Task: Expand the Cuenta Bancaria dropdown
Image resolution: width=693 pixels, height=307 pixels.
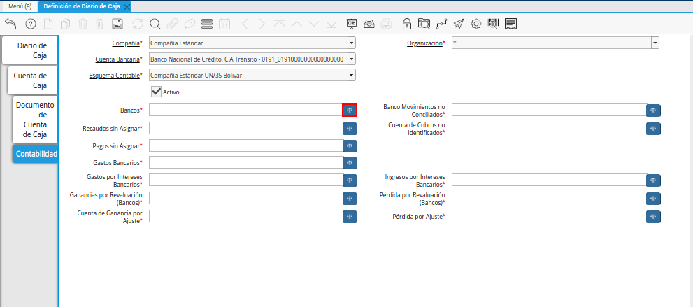Action: pos(351,59)
